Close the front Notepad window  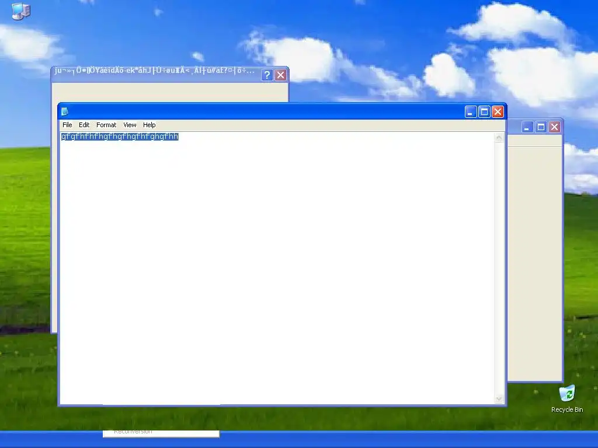tap(498, 111)
